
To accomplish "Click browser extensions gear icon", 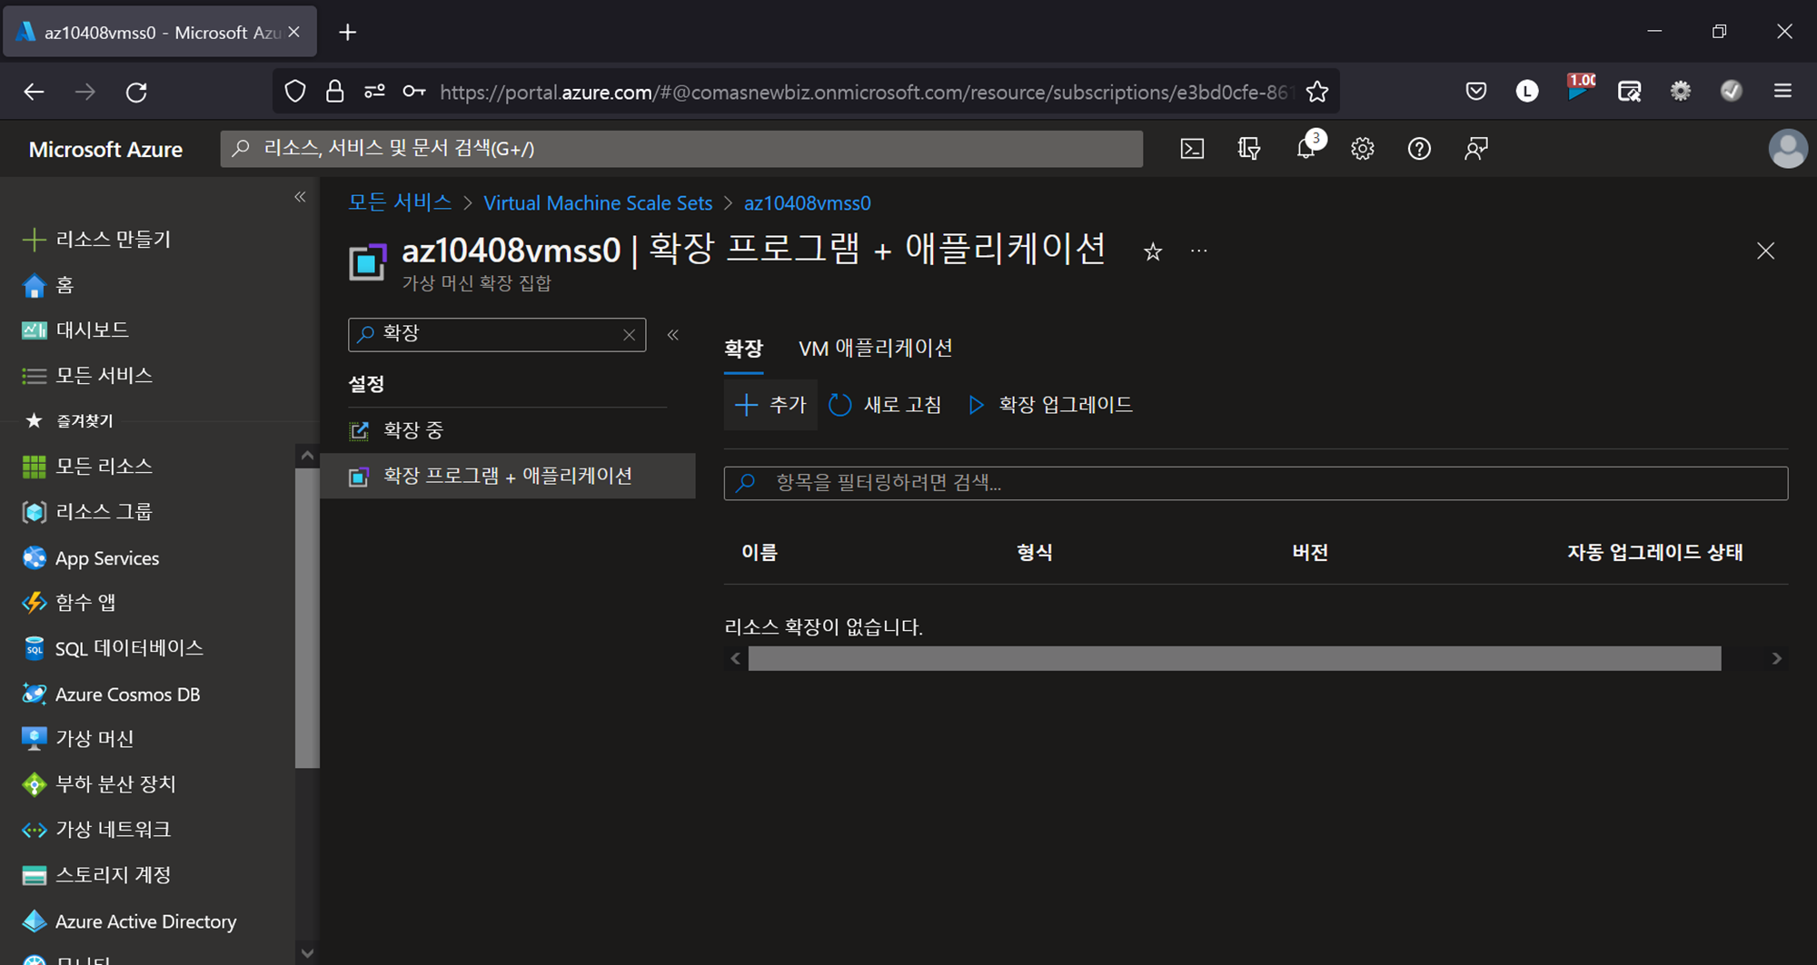I will [x=1681, y=91].
